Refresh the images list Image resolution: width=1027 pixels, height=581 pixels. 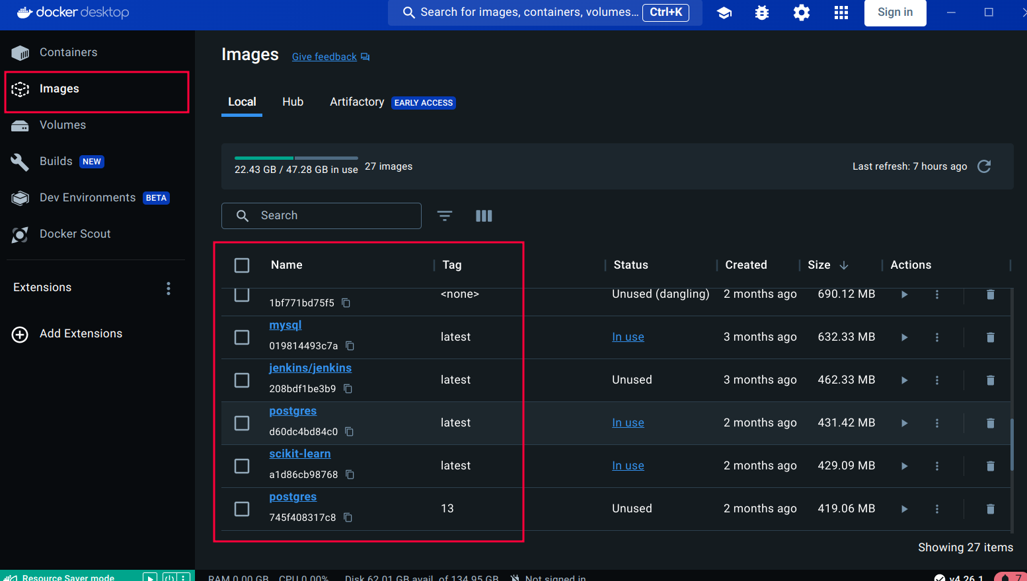click(984, 166)
